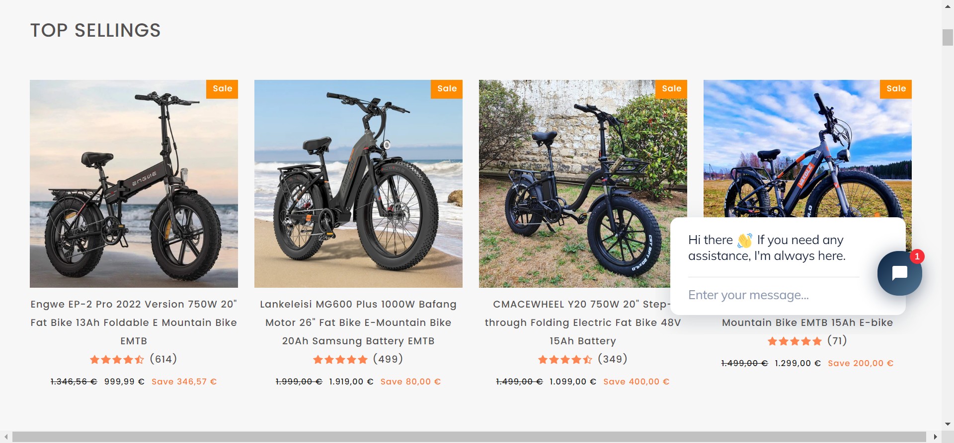Open CMACEWHEEL Y20 product title link
Image resolution: width=954 pixels, height=443 pixels.
(x=582, y=322)
